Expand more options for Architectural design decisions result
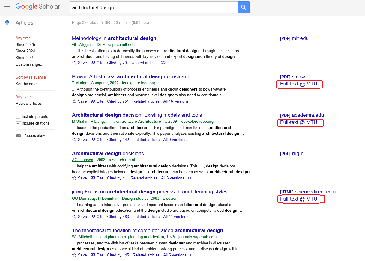The image size is (365, 261). click(190, 178)
